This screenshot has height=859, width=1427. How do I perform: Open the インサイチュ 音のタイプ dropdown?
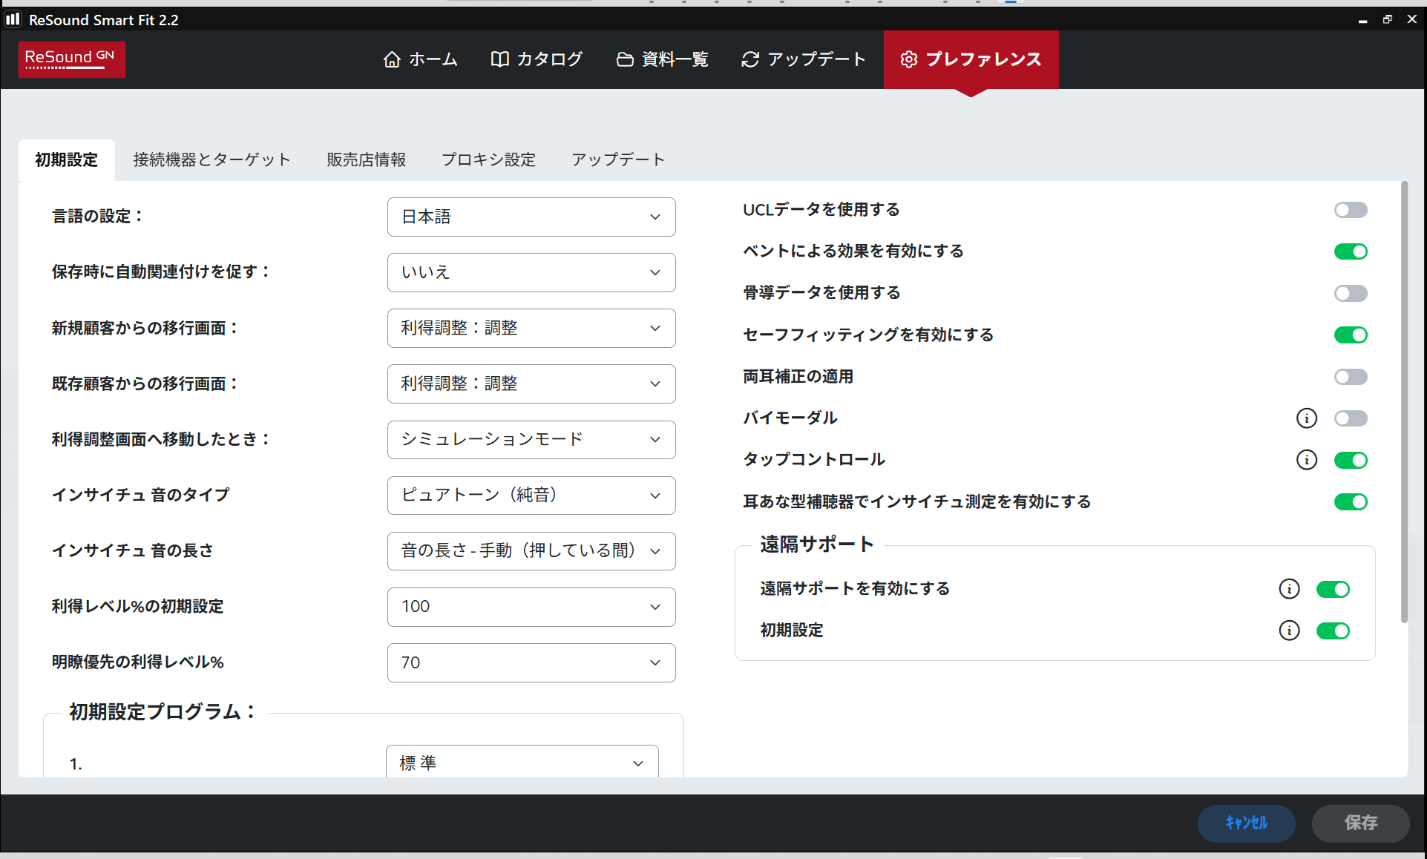(x=531, y=496)
